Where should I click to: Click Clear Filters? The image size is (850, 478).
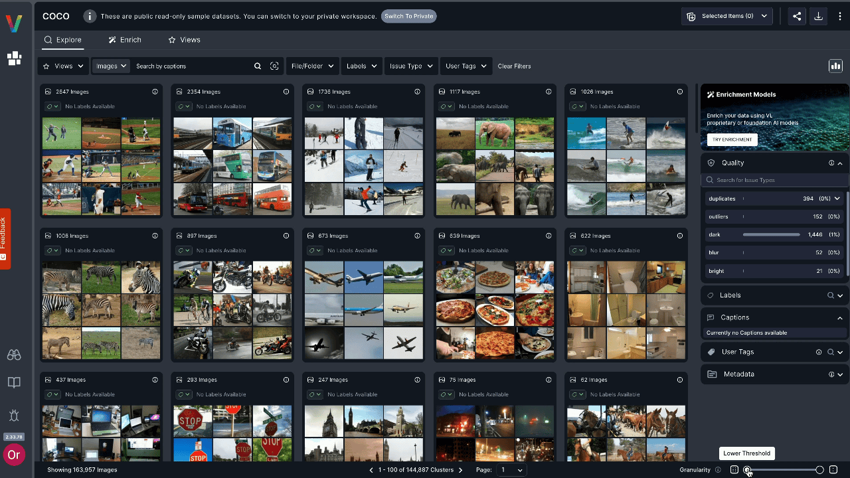point(515,66)
